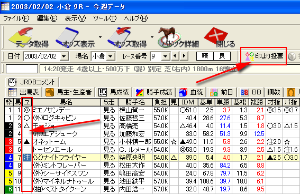Click the 馬名 column header
Screen dimensions: 300x194
pyautogui.click(x=66, y=102)
